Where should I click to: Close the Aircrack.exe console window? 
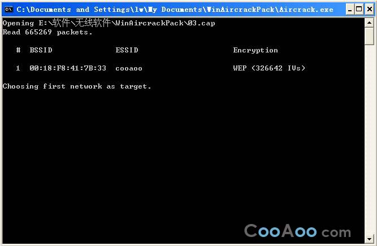[x=369, y=10]
